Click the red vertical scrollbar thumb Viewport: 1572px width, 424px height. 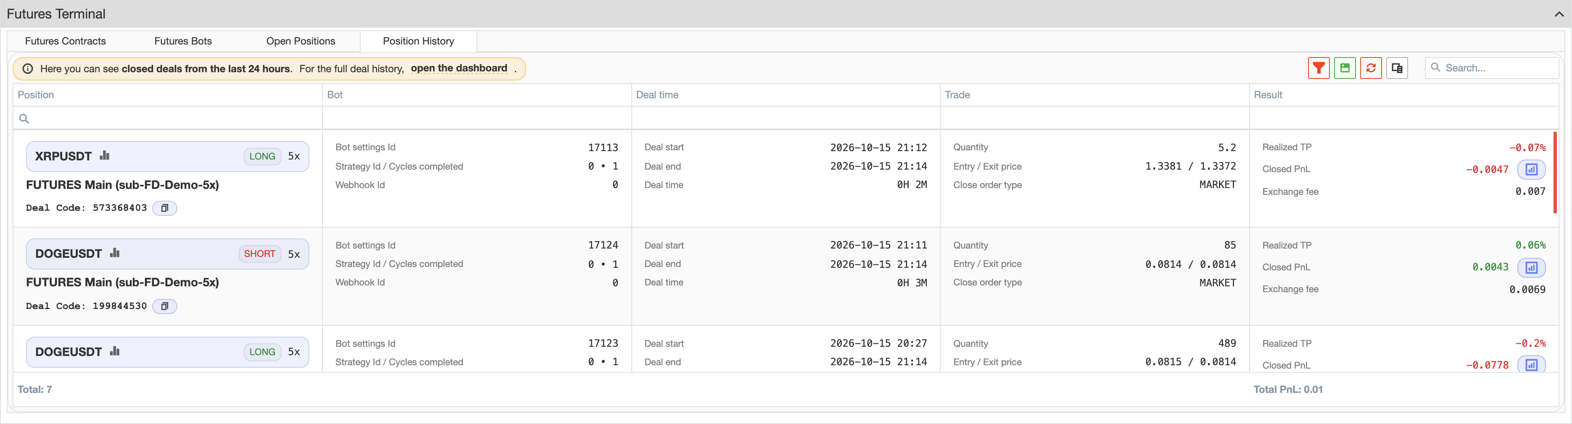[x=1555, y=173]
